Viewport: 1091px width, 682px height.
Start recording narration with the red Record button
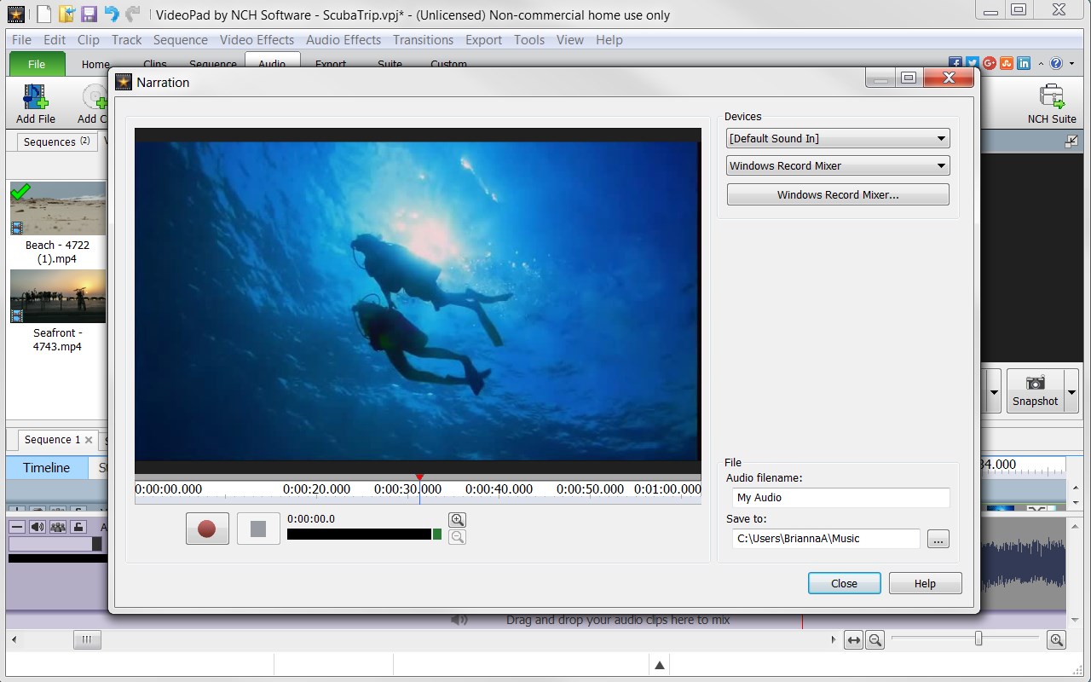(x=207, y=529)
